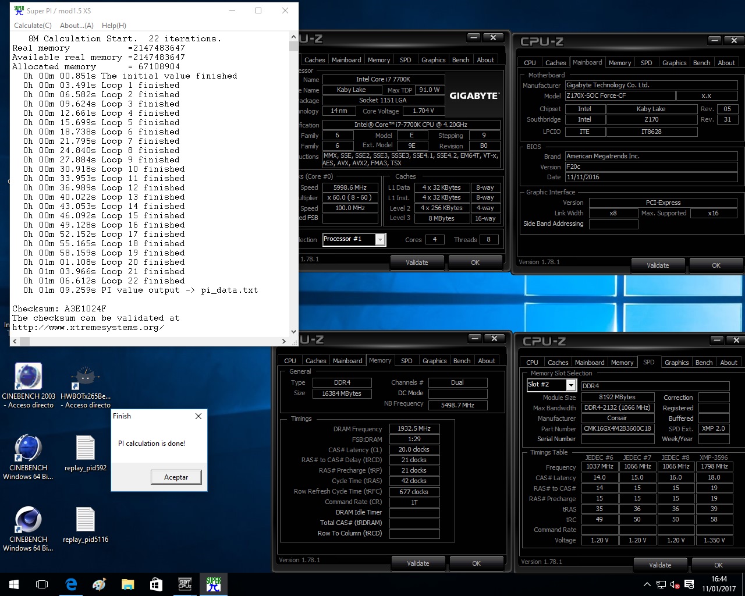Click the Super PI horizontal scrollbar right arrow
This screenshot has width=745, height=596.
(x=284, y=341)
